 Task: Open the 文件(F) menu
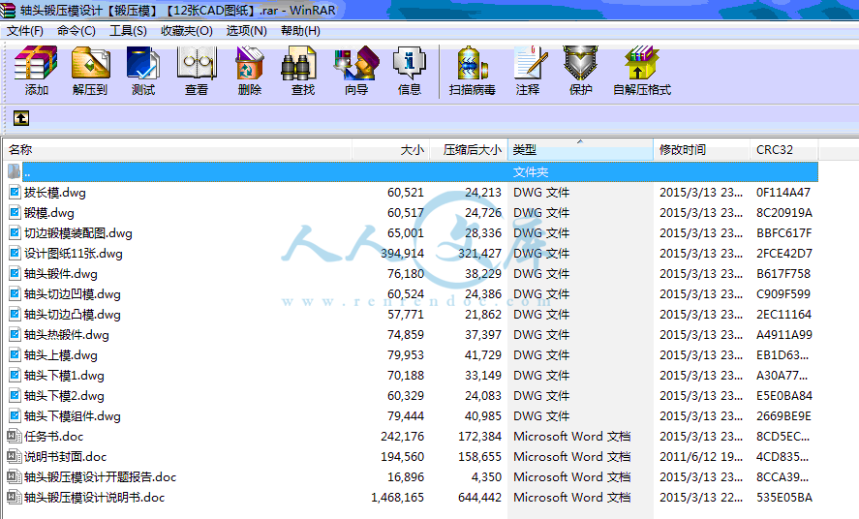[x=25, y=31]
